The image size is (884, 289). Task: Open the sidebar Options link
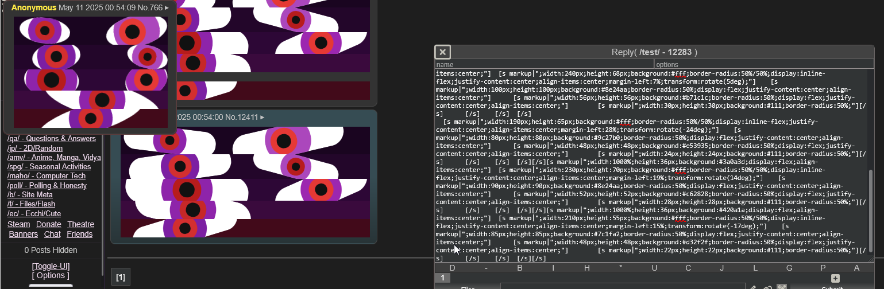coord(51,275)
